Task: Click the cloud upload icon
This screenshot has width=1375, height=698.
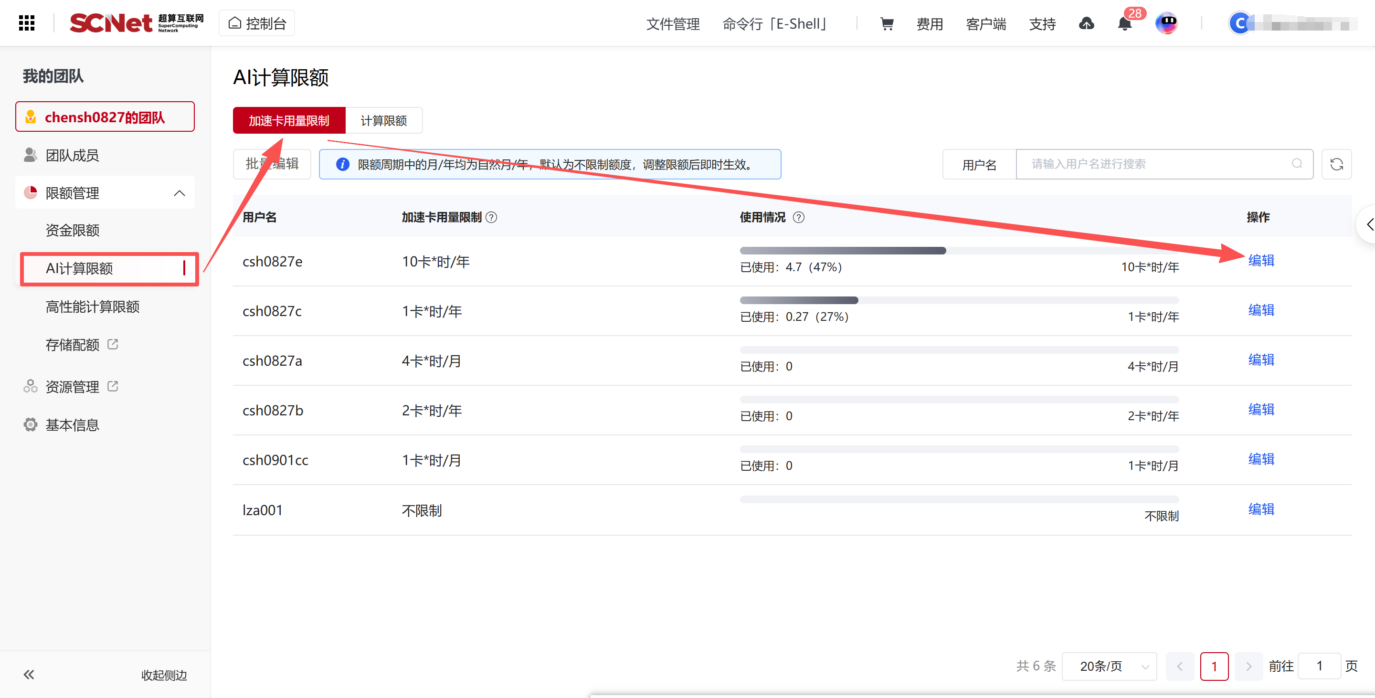Action: [x=1086, y=24]
